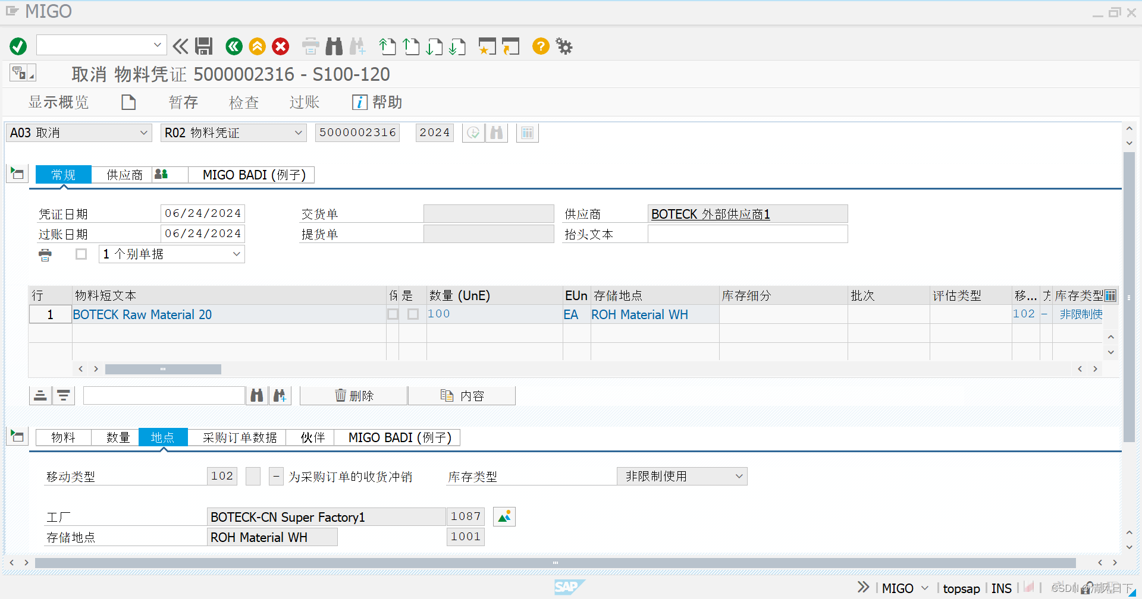The width and height of the screenshot is (1142, 599).
Task: Open the MIGO status bar dropdown arrow
Action: 925,588
